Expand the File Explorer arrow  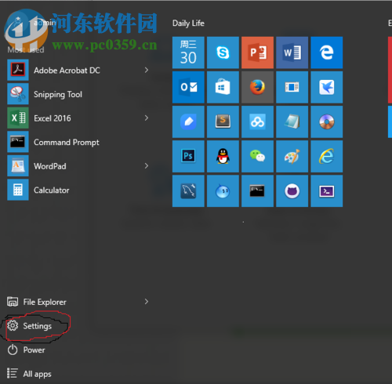point(147,302)
